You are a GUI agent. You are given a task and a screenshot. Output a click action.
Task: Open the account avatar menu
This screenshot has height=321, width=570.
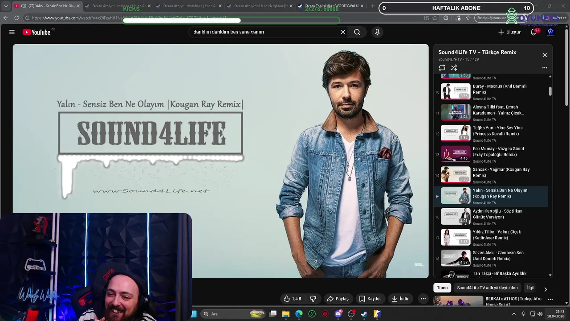click(x=551, y=32)
